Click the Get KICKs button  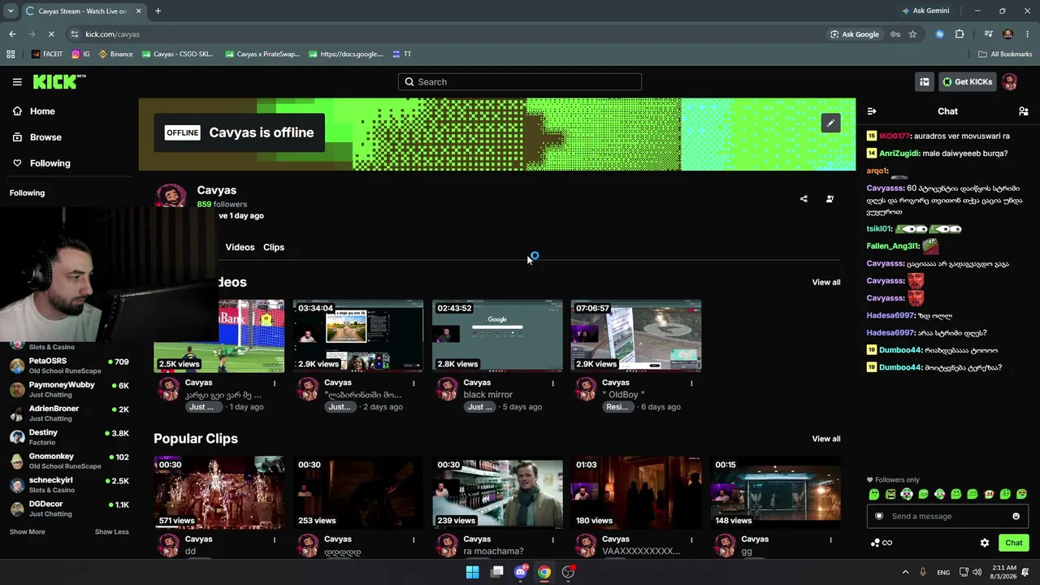pyautogui.click(x=967, y=82)
